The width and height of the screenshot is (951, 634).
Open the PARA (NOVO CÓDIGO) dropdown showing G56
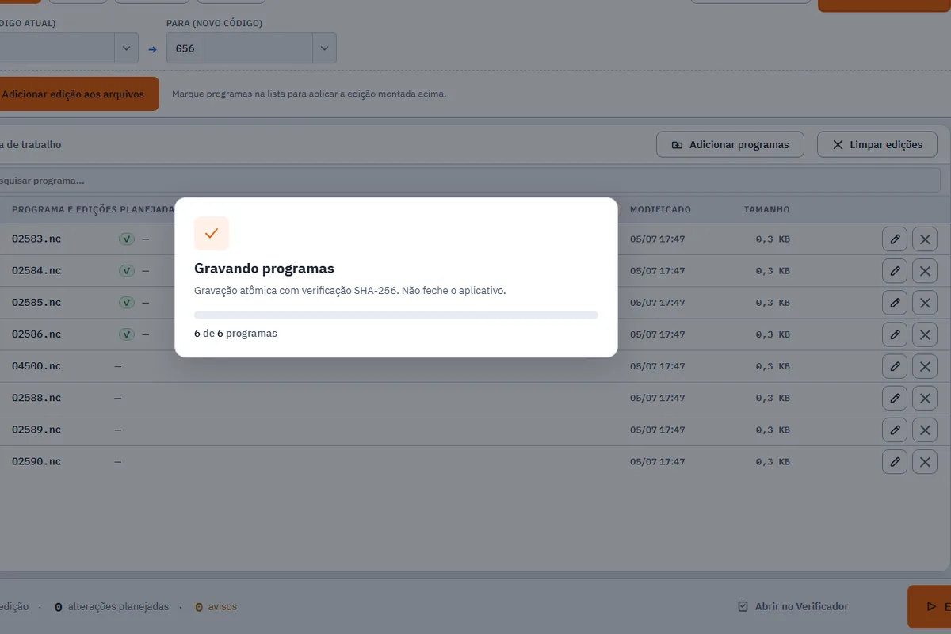click(x=251, y=48)
